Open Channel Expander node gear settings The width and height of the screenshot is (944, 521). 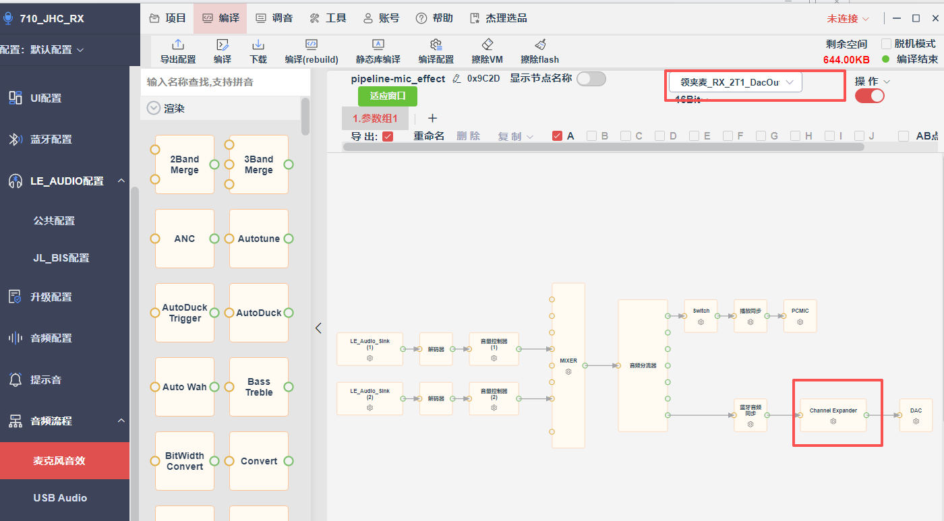[833, 421]
